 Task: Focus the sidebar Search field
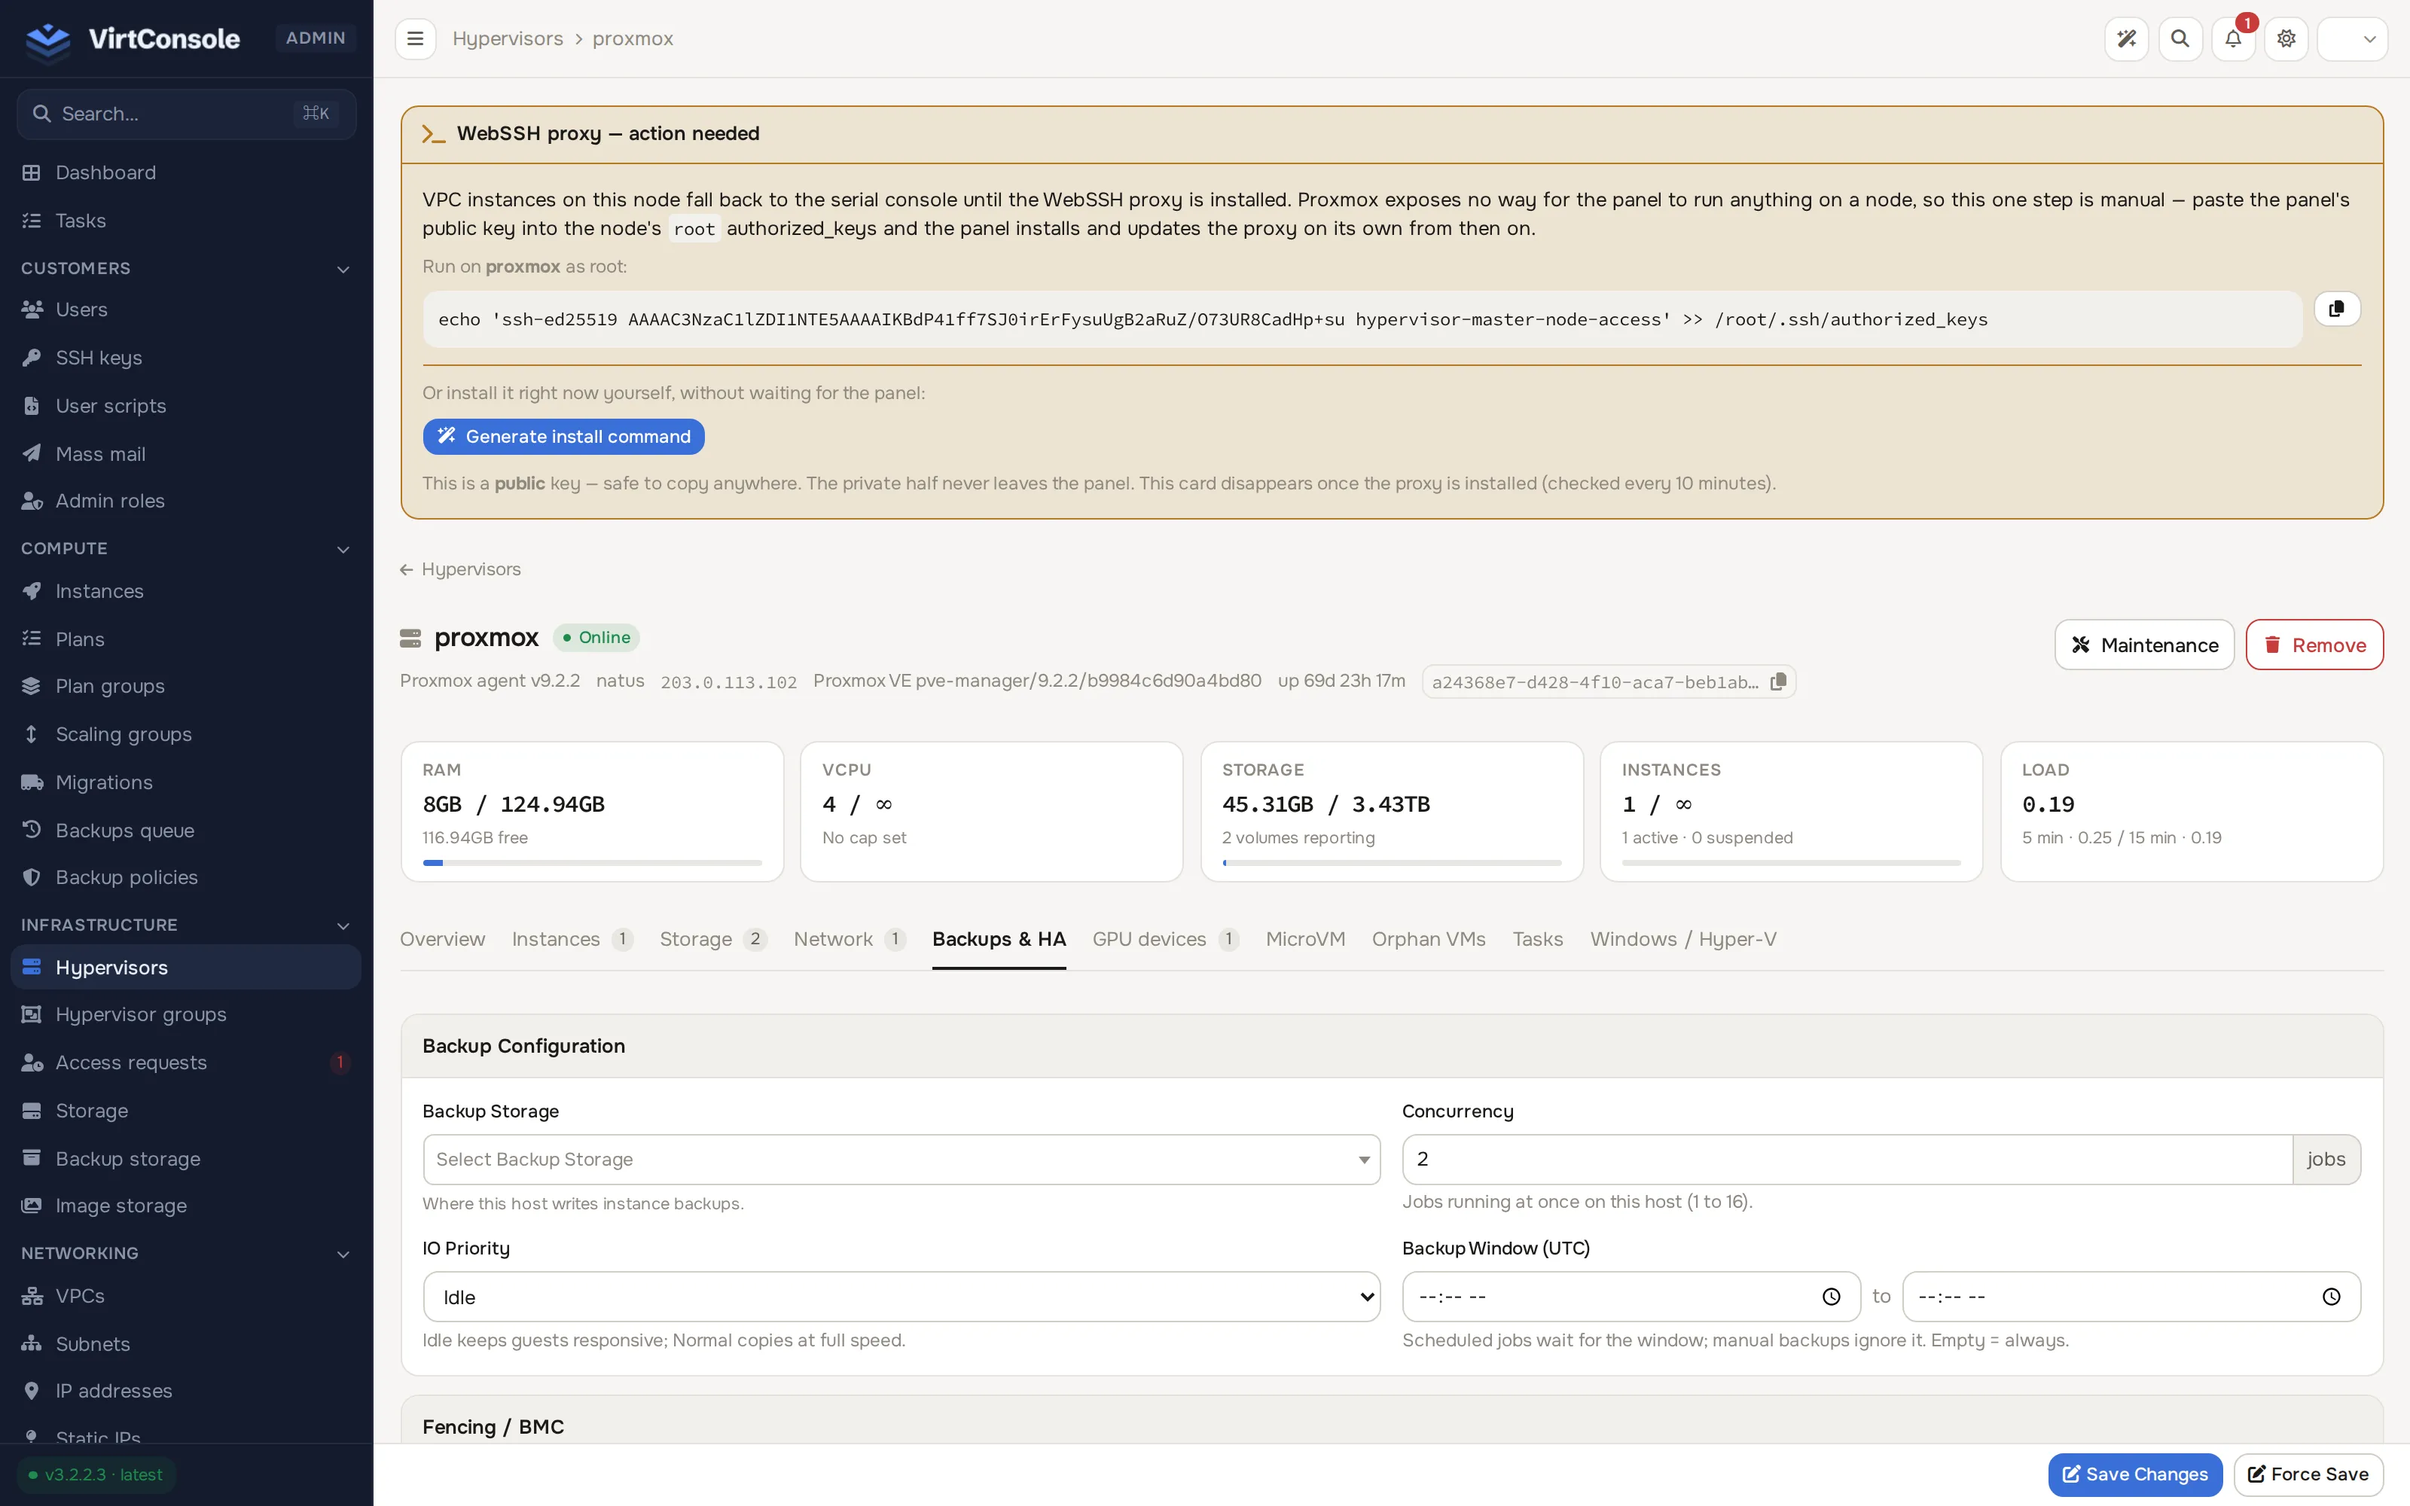click(x=186, y=114)
